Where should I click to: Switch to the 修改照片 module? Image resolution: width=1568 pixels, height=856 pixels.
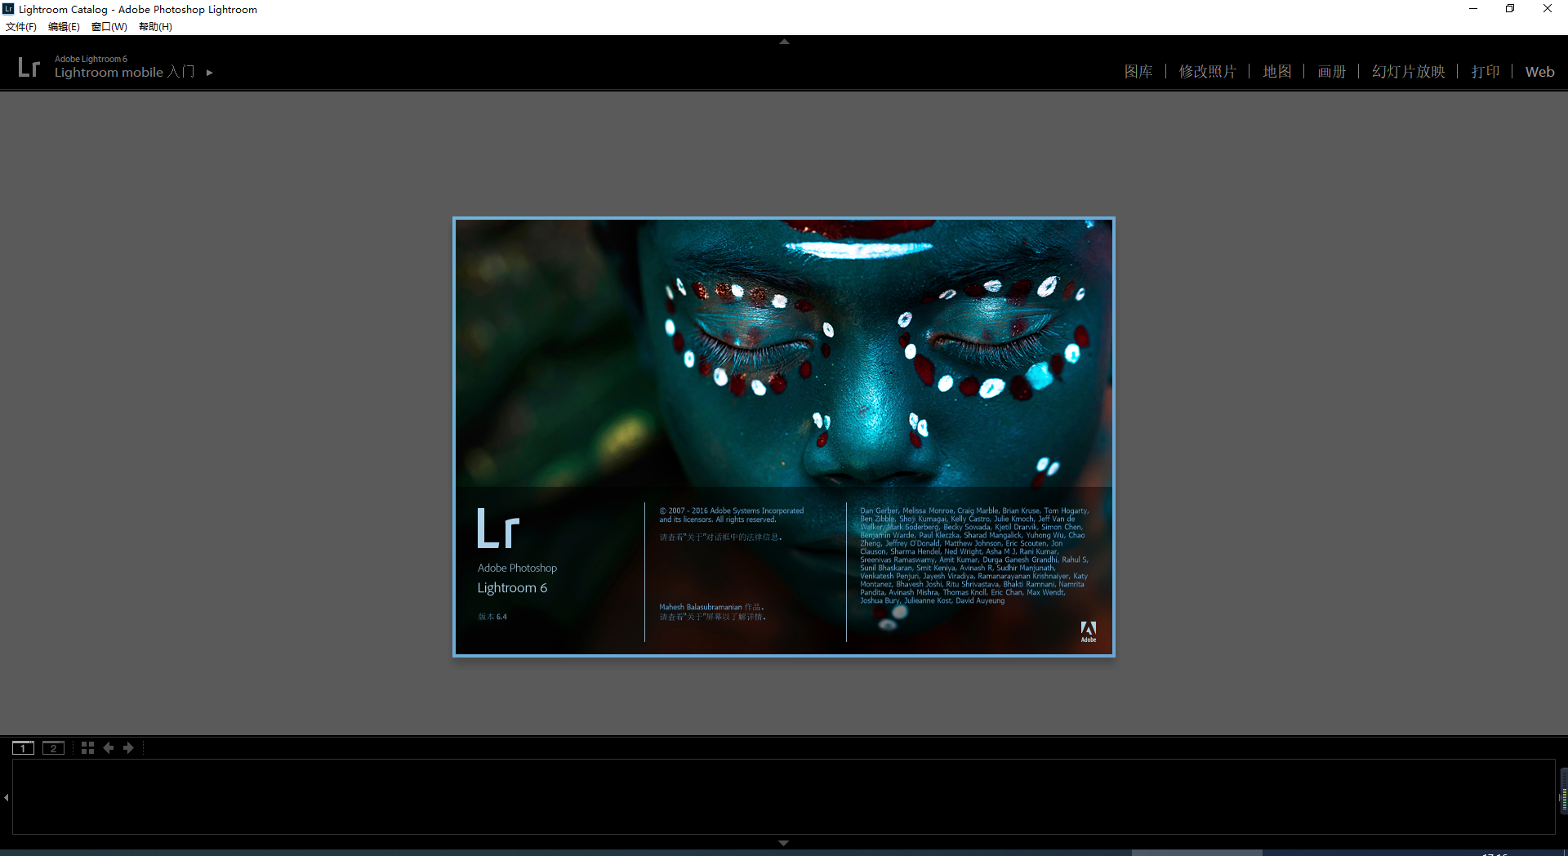tap(1207, 72)
